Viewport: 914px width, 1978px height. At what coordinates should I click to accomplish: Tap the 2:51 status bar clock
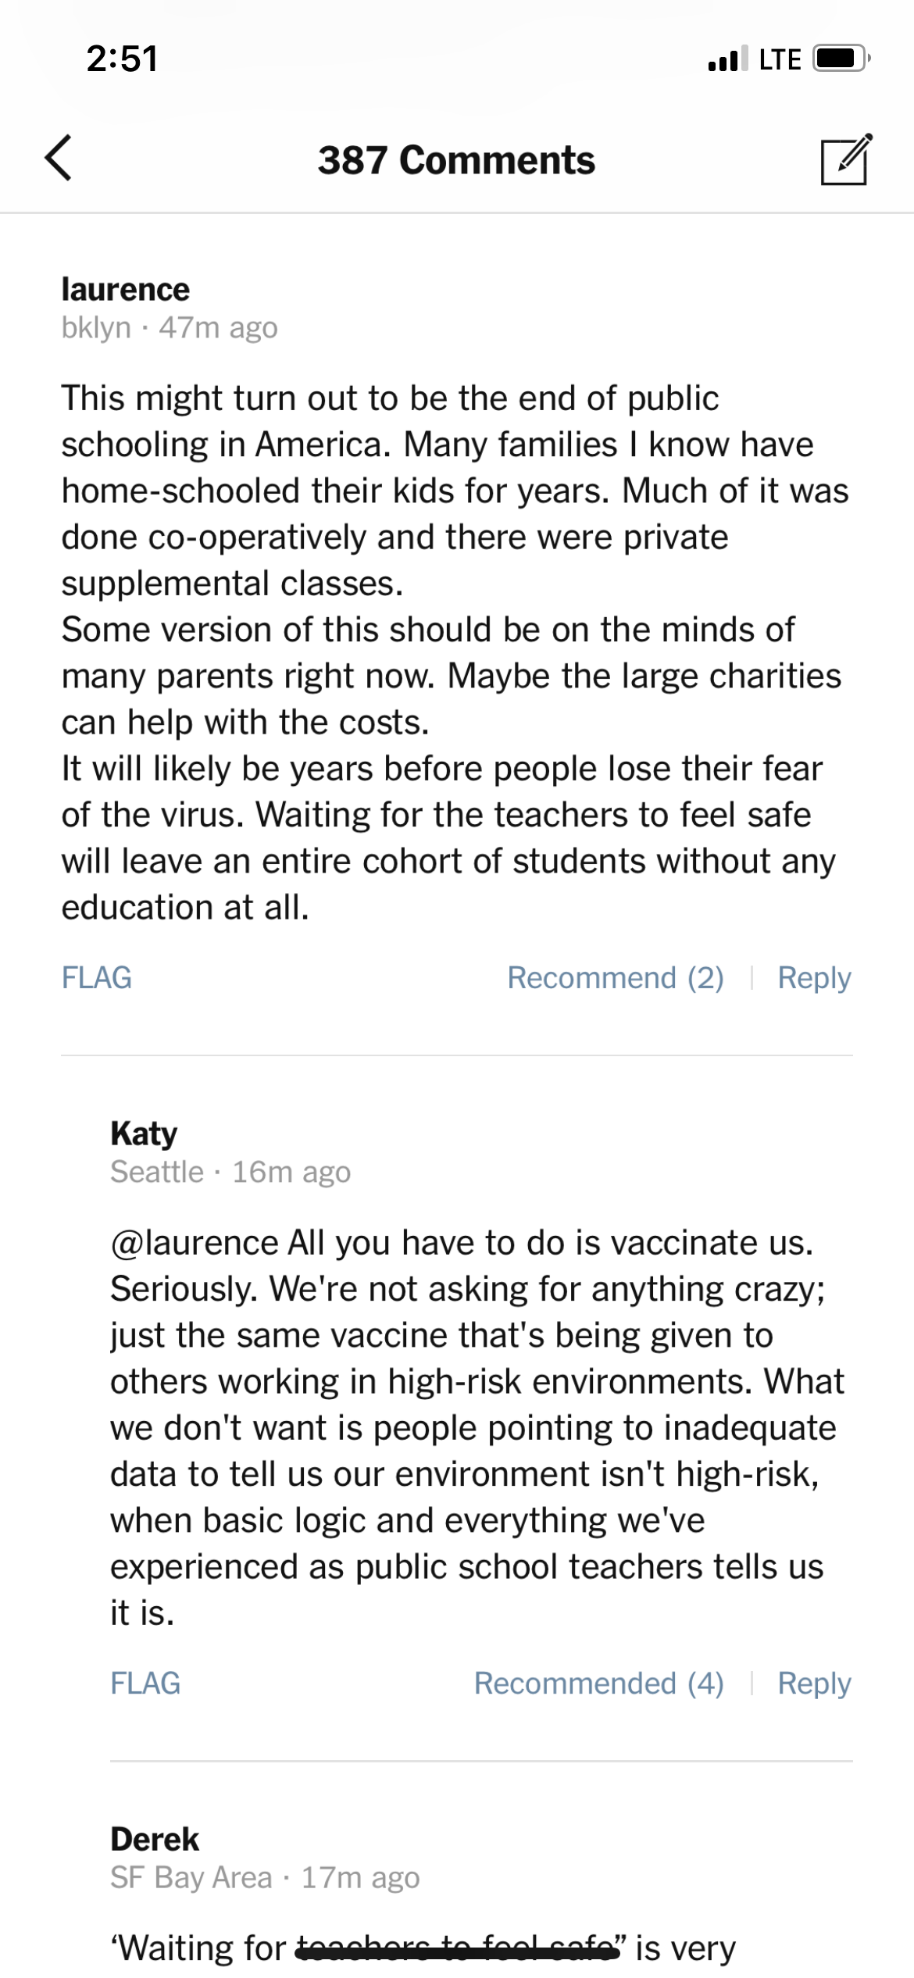pos(123,59)
